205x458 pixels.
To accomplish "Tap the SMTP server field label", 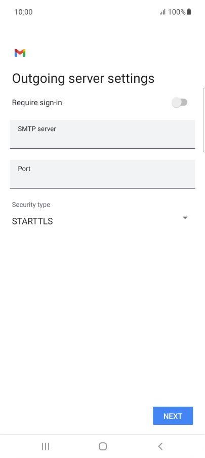I will (x=37, y=129).
